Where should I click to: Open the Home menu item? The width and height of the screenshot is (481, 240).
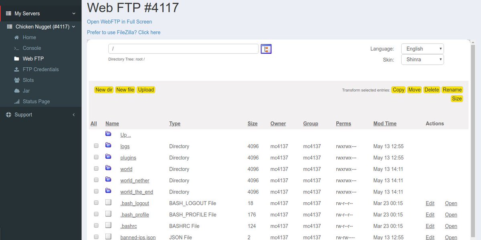29,37
